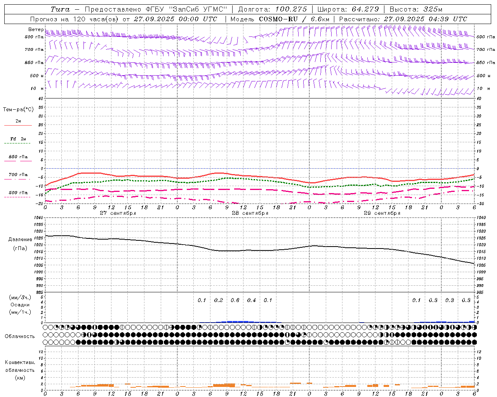Click the 0.4 precipitation amount value
The width and height of the screenshot is (497, 397).
pos(252,300)
